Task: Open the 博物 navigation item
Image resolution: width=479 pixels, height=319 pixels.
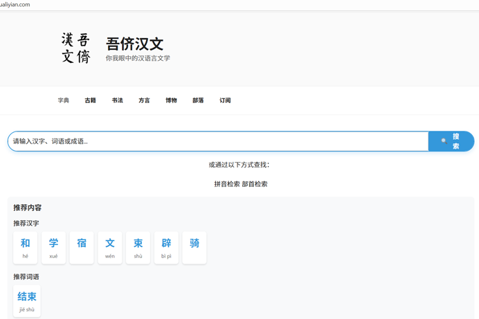Action: click(x=171, y=100)
